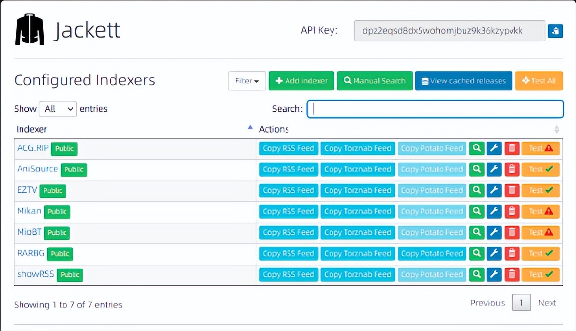Run Test All indexers

[539, 81]
